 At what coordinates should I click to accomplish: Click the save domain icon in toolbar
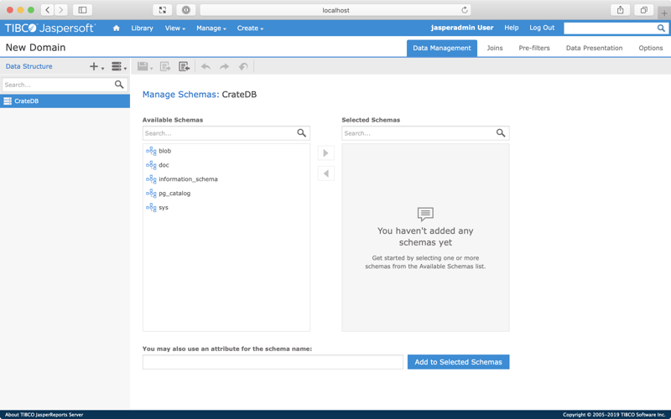(143, 66)
